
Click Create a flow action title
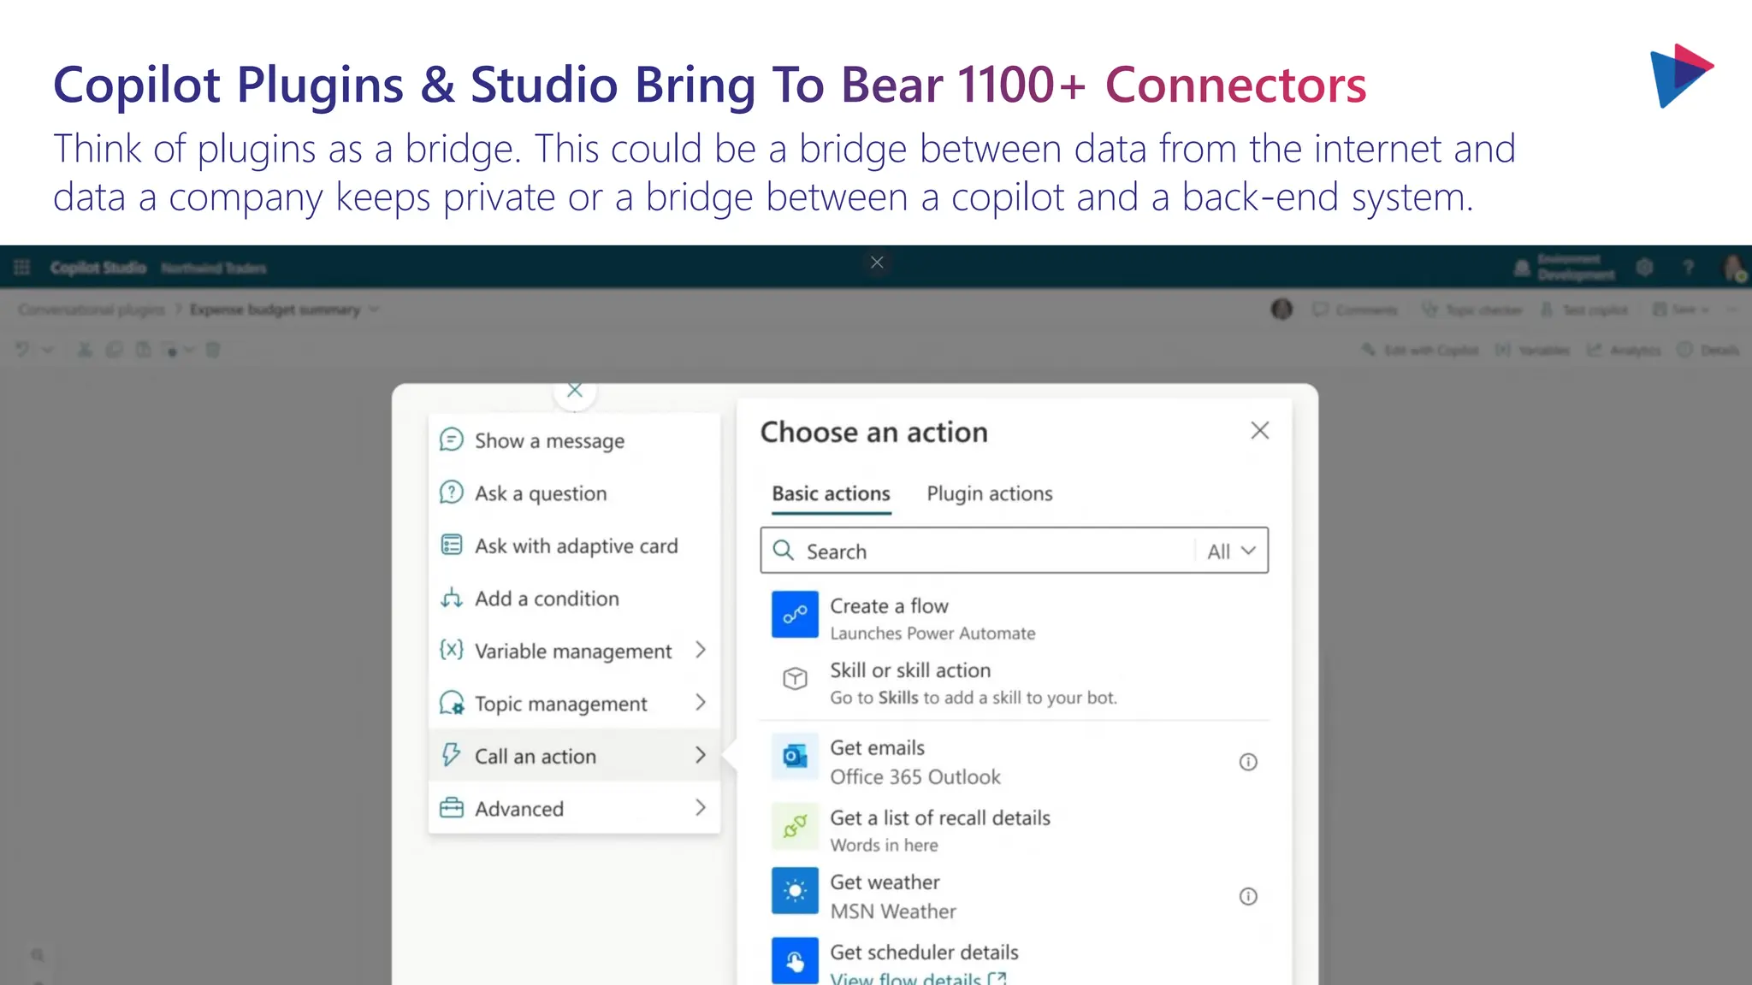pyautogui.click(x=889, y=605)
